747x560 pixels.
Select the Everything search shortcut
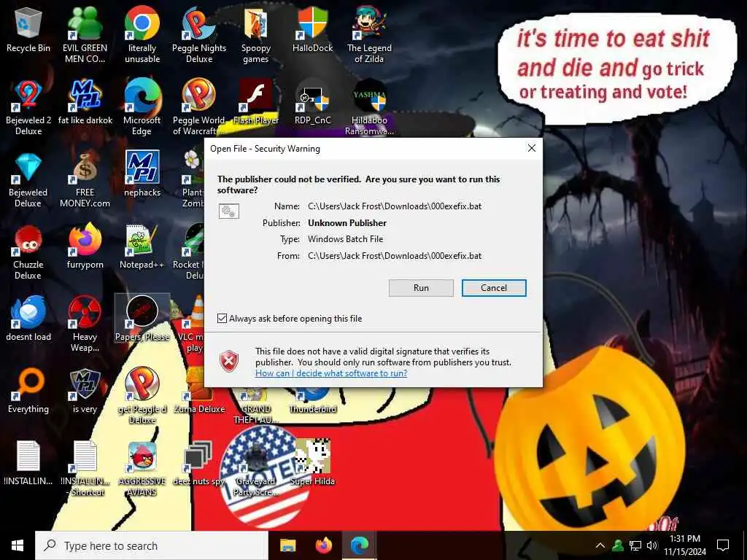click(x=28, y=391)
